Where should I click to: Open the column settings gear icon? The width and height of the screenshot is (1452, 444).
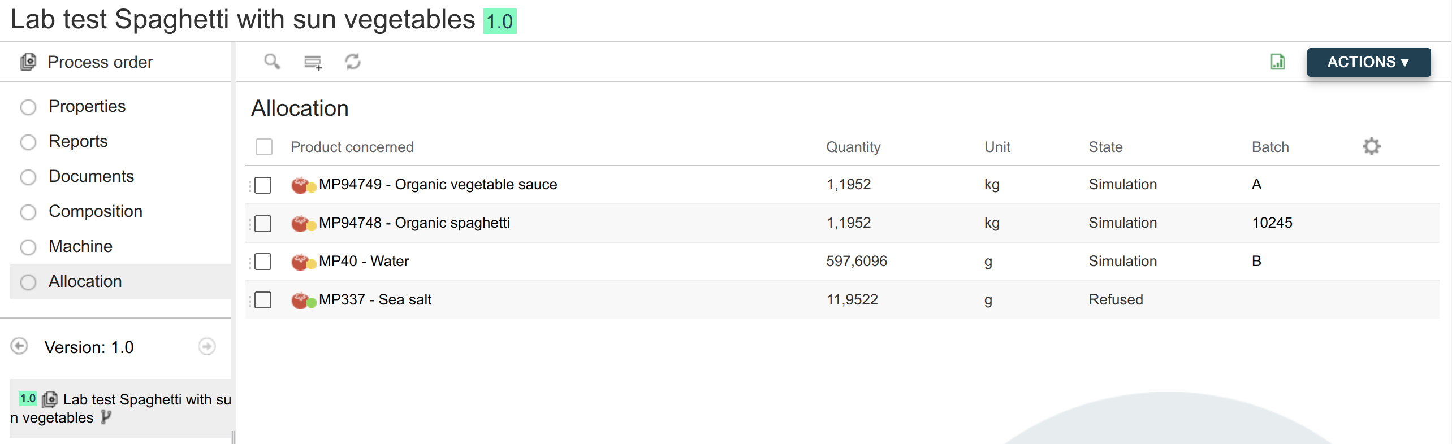tap(1371, 146)
